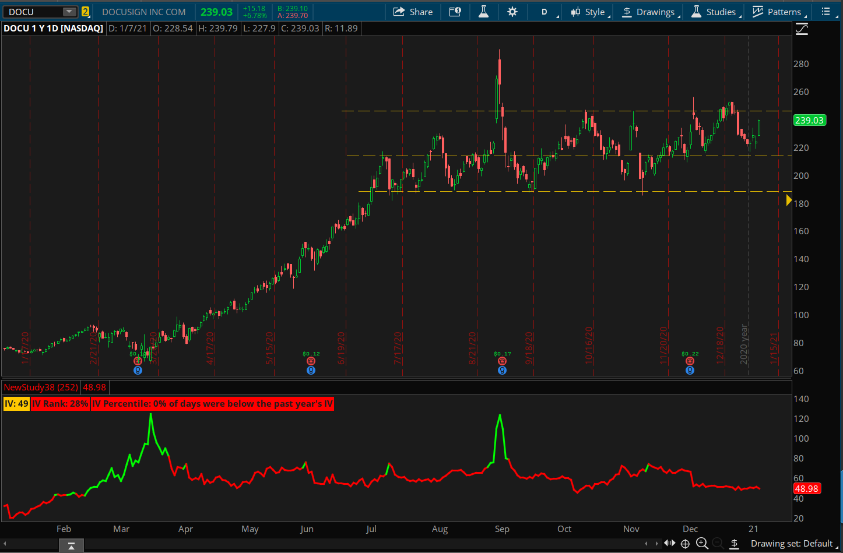
Task: Click the Share button in the toolbar
Action: (413, 12)
